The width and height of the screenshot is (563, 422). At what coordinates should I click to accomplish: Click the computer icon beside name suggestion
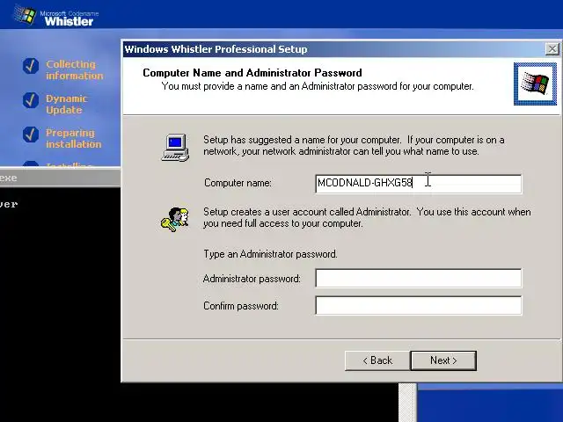[176, 148]
